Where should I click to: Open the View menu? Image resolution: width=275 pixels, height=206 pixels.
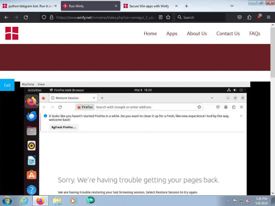click(x=41, y=84)
